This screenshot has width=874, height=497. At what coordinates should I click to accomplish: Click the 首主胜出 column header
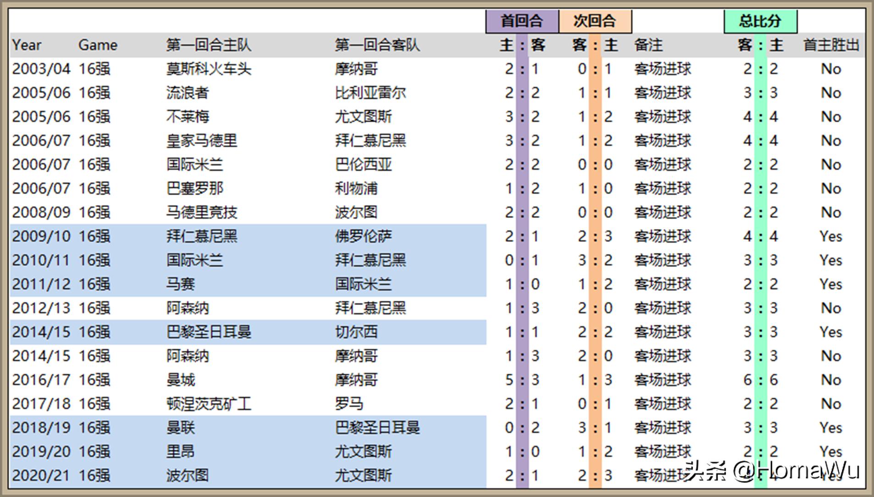pos(830,45)
